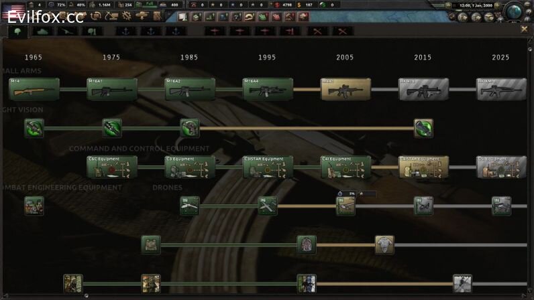Click the M16A1 small arms tech
534x300 pixels.
(x=111, y=89)
